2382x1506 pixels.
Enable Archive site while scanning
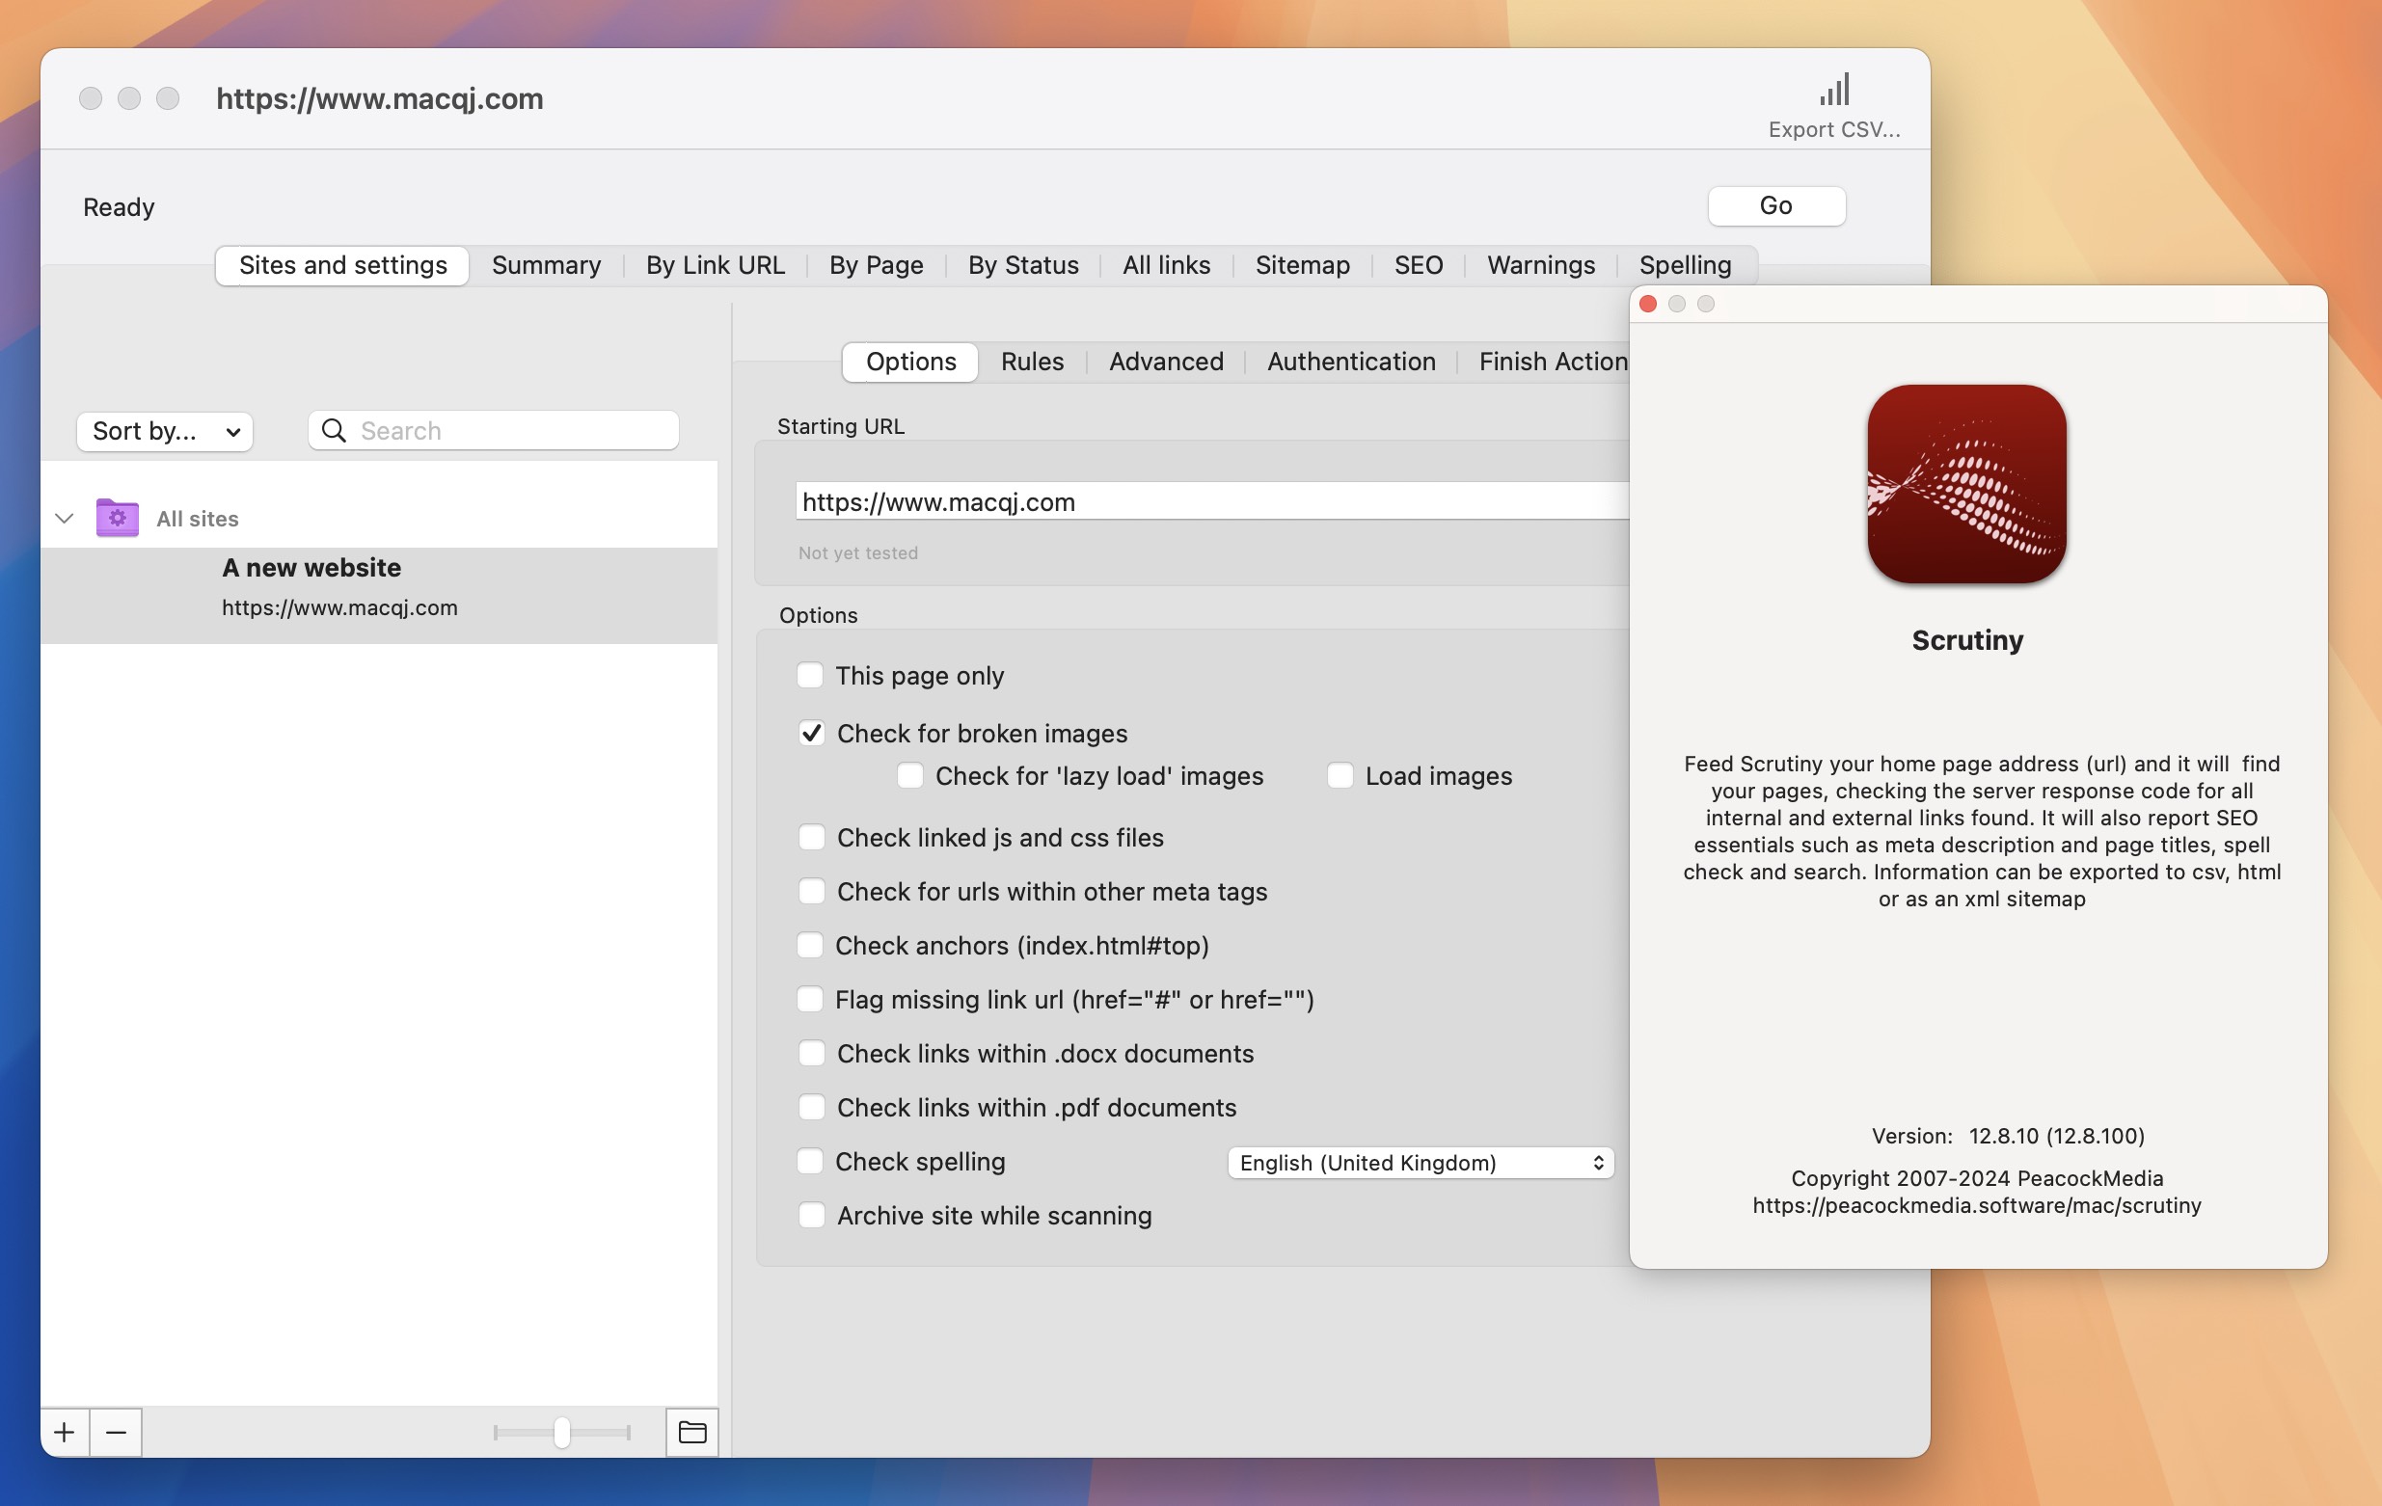pos(811,1214)
